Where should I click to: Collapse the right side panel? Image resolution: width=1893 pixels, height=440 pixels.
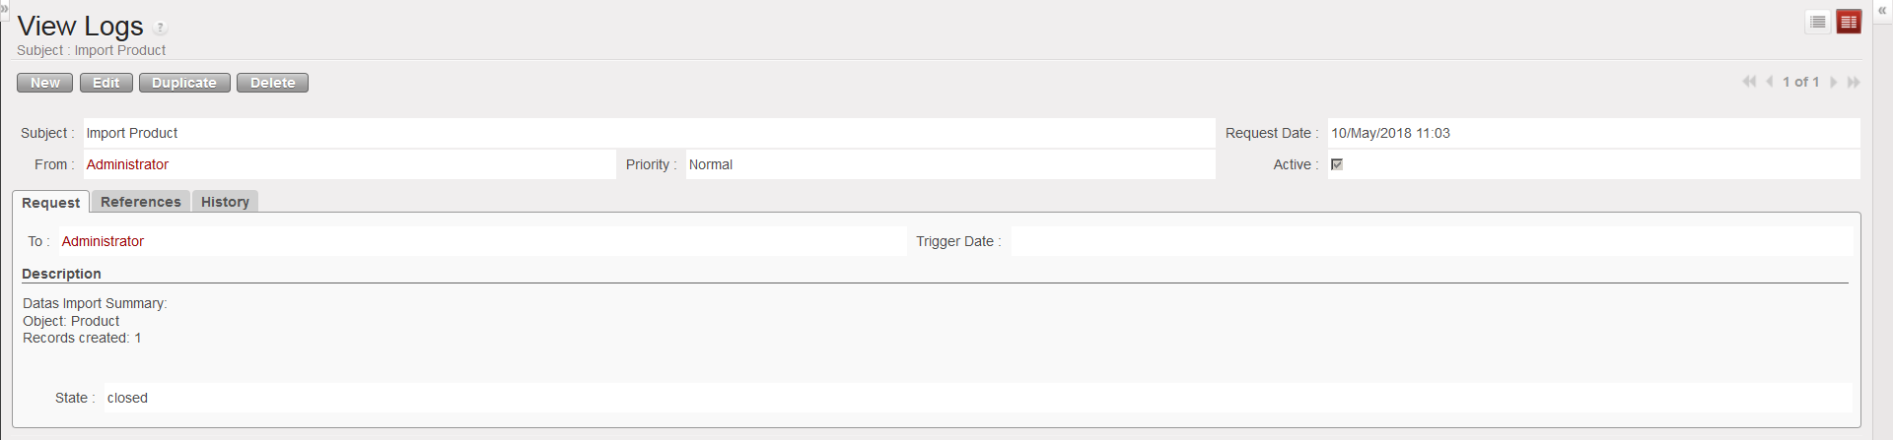point(1882,10)
